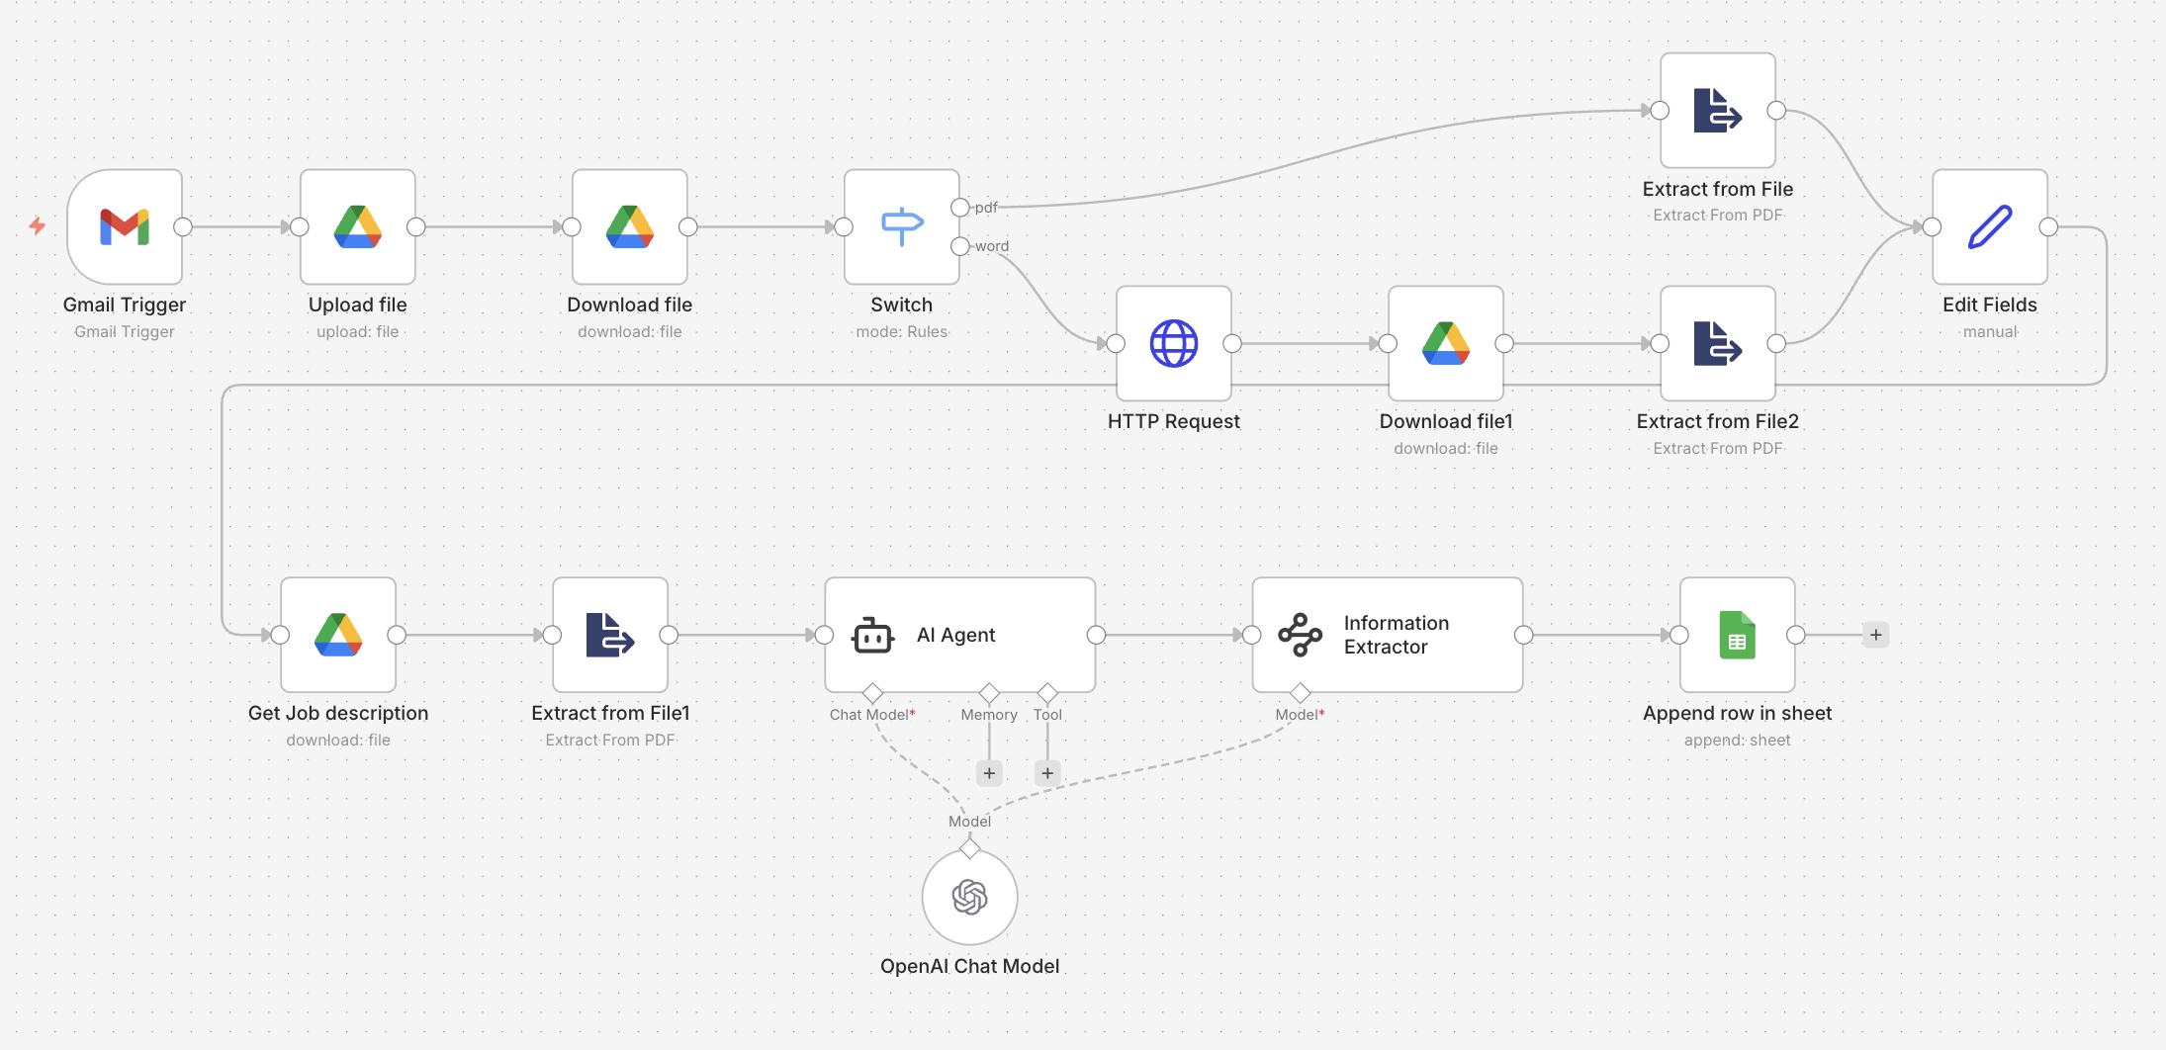Click the 'manual' subtitle under Edit Fields
Image resolution: width=2166 pixels, height=1050 pixels.
[1990, 332]
